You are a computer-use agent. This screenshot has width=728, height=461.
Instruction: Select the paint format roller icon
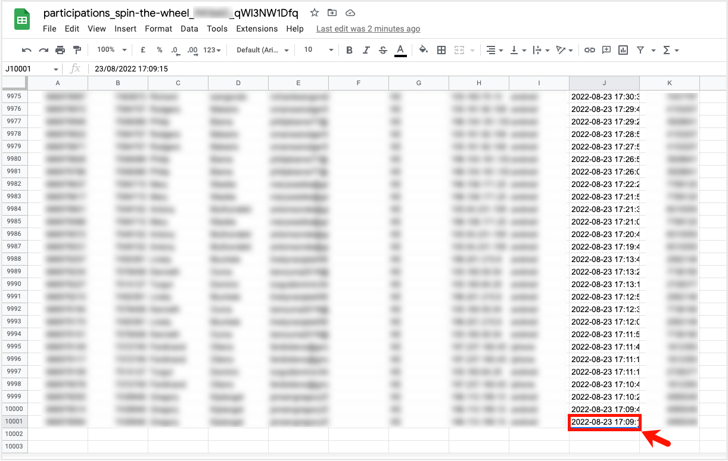coord(76,50)
